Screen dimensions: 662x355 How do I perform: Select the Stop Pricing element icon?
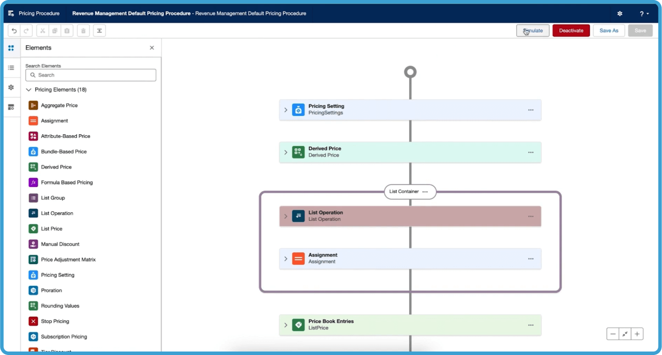click(33, 321)
